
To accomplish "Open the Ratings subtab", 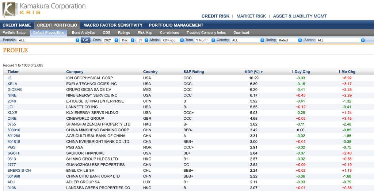I will [x=124, y=33].
